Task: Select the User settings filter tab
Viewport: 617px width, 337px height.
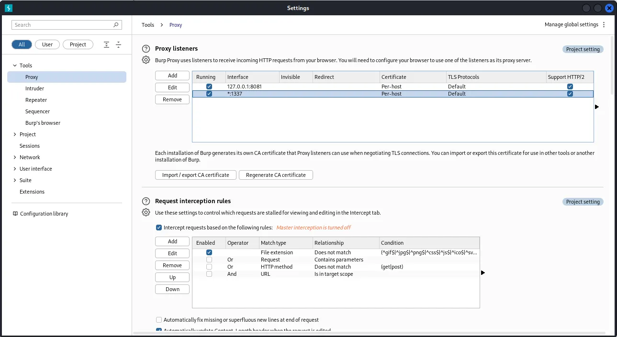Action: coord(47,44)
